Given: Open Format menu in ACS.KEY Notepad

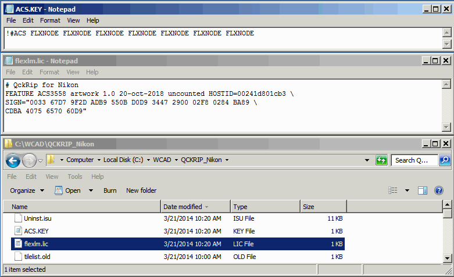Looking at the screenshot, I should (50, 20).
